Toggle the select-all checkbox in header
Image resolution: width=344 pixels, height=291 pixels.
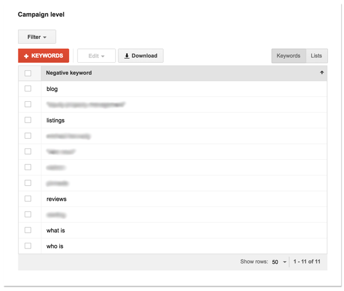coord(28,73)
